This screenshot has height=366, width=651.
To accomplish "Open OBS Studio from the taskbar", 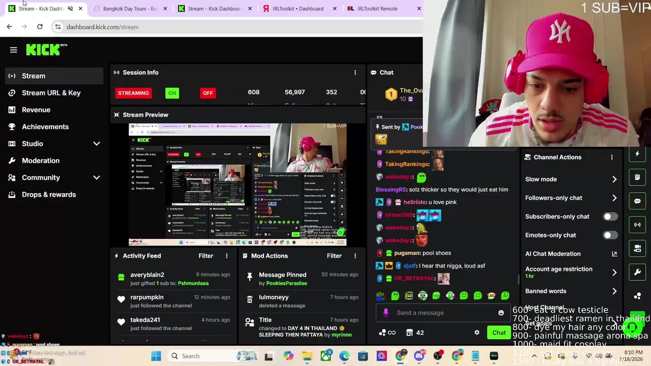I will pos(438,356).
